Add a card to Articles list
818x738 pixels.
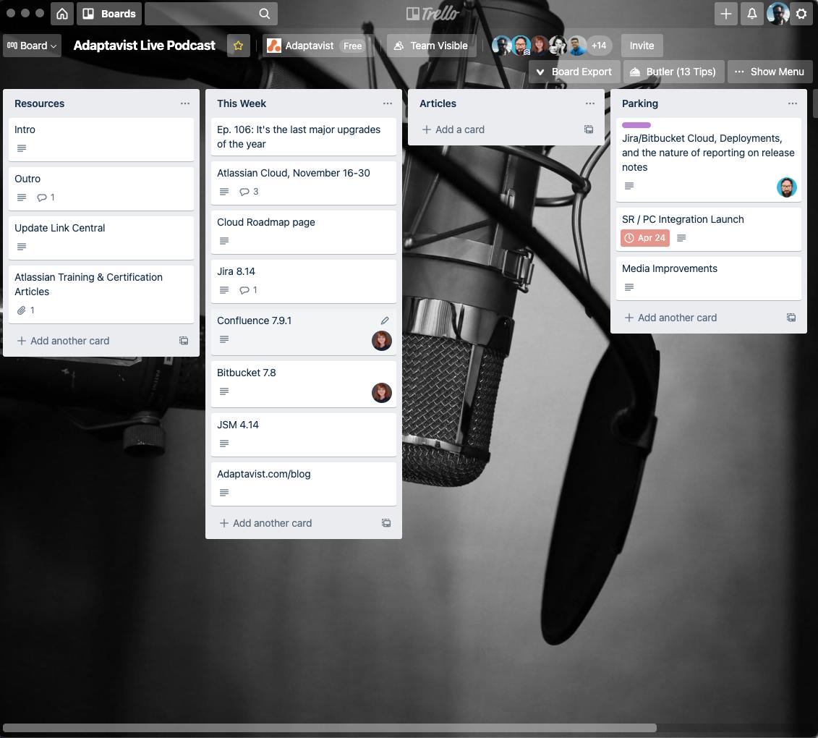pyautogui.click(x=454, y=130)
